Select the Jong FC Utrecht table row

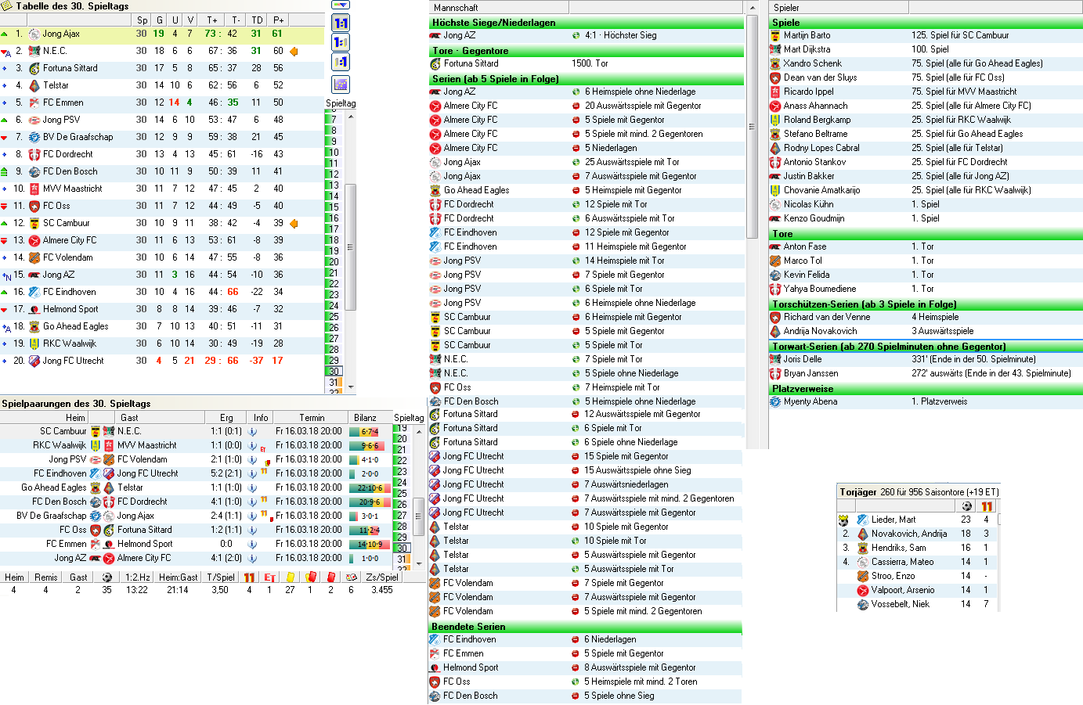tap(162, 361)
